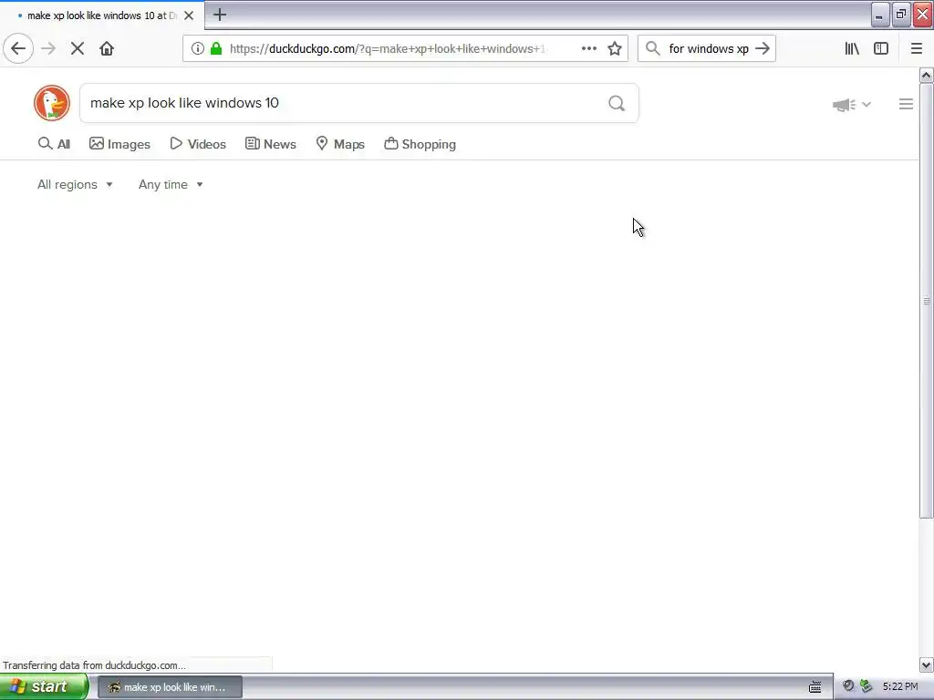This screenshot has width=934, height=700.
Task: Click the scrollbar up arrow
Action: [927, 75]
